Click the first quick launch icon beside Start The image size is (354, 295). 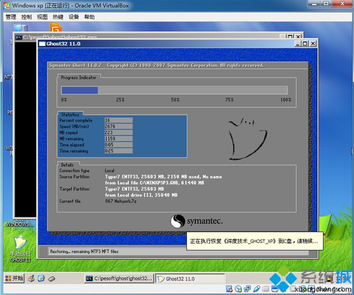(x=32, y=278)
